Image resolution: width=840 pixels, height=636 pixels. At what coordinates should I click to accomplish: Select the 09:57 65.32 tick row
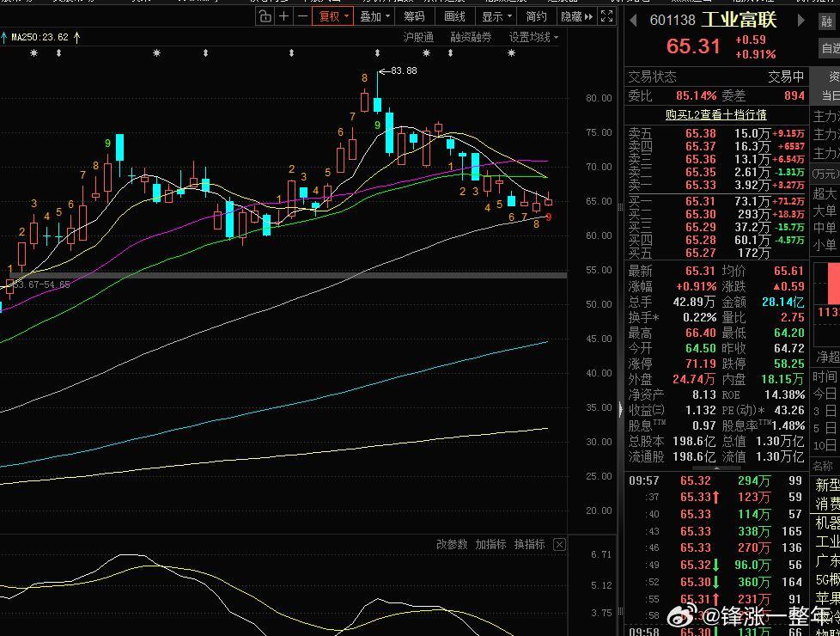click(x=716, y=481)
